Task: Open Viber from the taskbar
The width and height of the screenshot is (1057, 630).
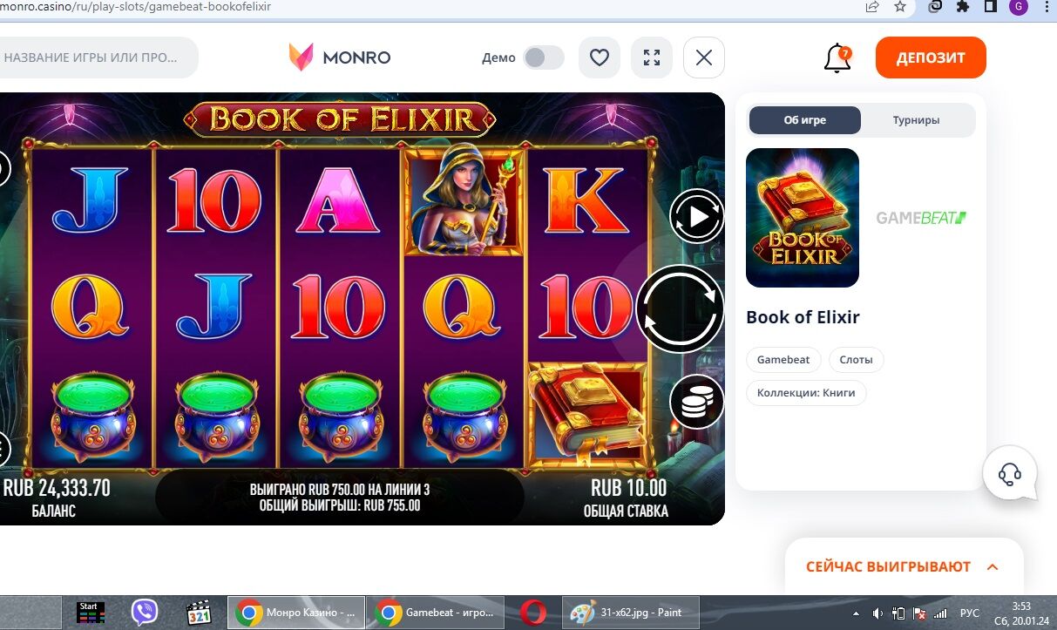Action: click(145, 613)
